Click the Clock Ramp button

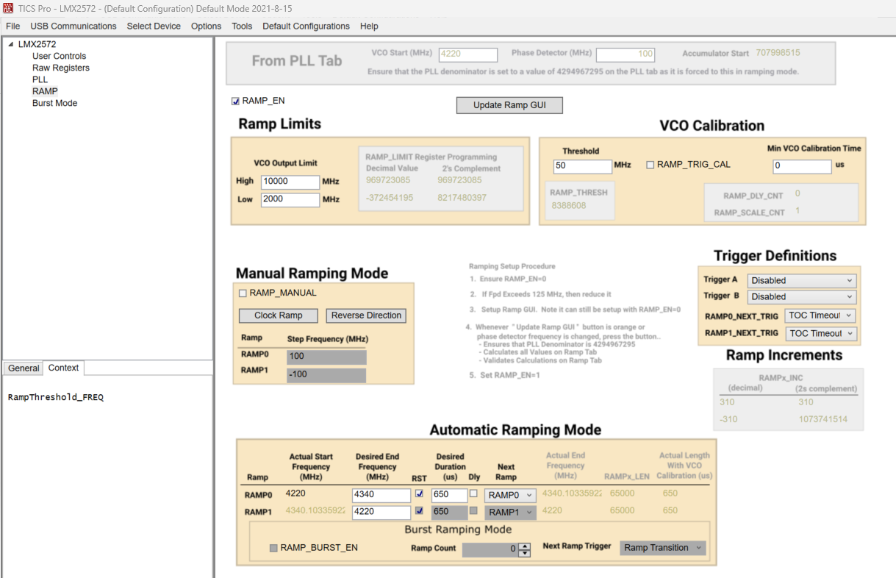click(279, 315)
